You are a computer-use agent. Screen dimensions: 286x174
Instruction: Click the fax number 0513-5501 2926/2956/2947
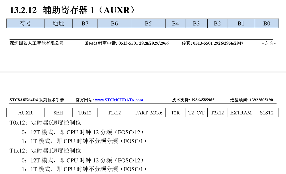pos(218,43)
